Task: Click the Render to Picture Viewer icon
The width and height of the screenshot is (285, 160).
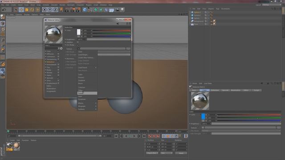Action: click(x=73, y=10)
